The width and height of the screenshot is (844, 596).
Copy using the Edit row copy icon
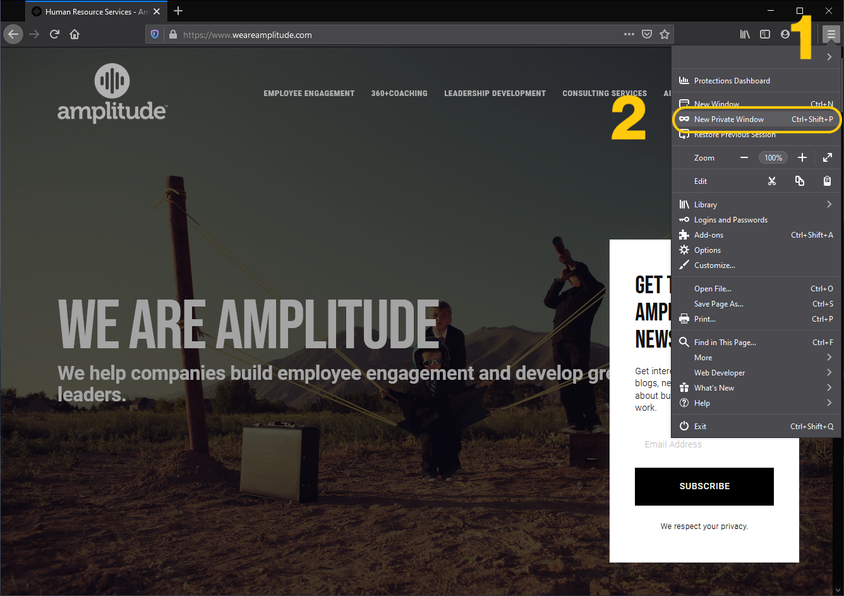coord(800,181)
